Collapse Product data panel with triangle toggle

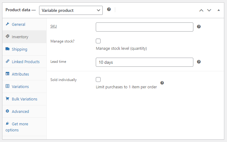point(219,10)
